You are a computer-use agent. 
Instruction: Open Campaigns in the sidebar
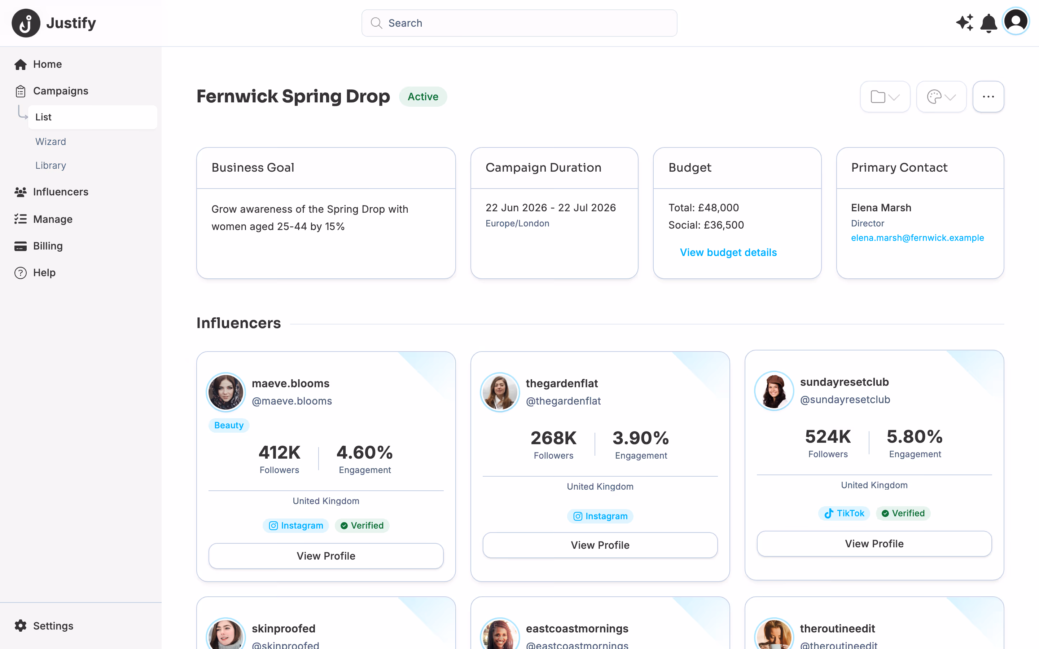[61, 91]
